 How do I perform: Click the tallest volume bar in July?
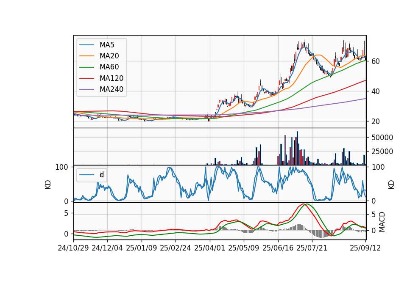(298, 148)
